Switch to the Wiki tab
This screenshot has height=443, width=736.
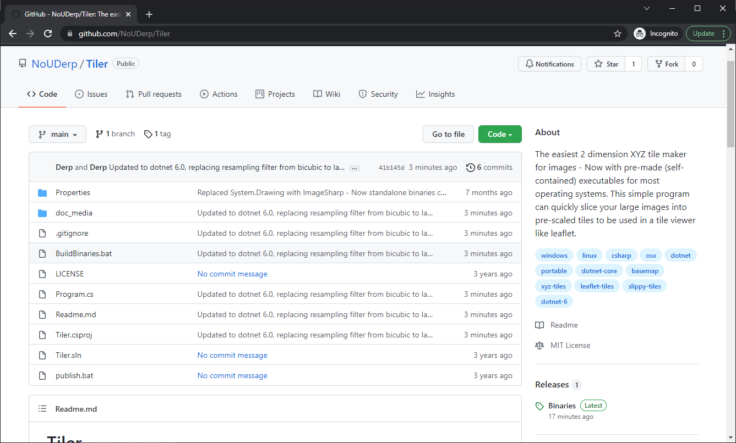(327, 94)
